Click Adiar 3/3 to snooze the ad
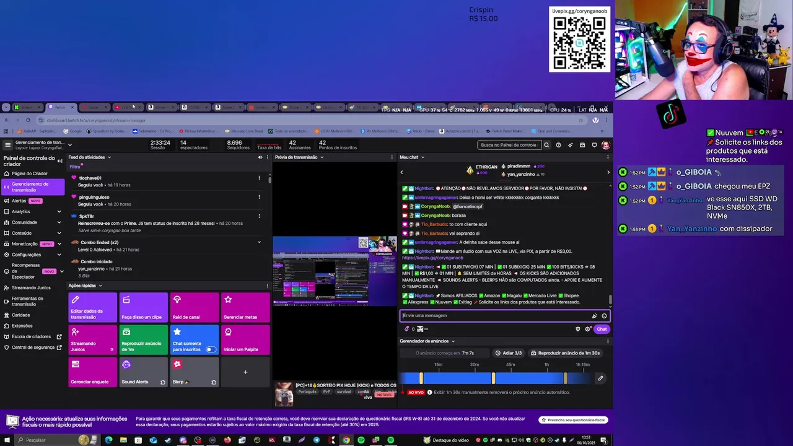This screenshot has height=446, width=793. point(509,353)
